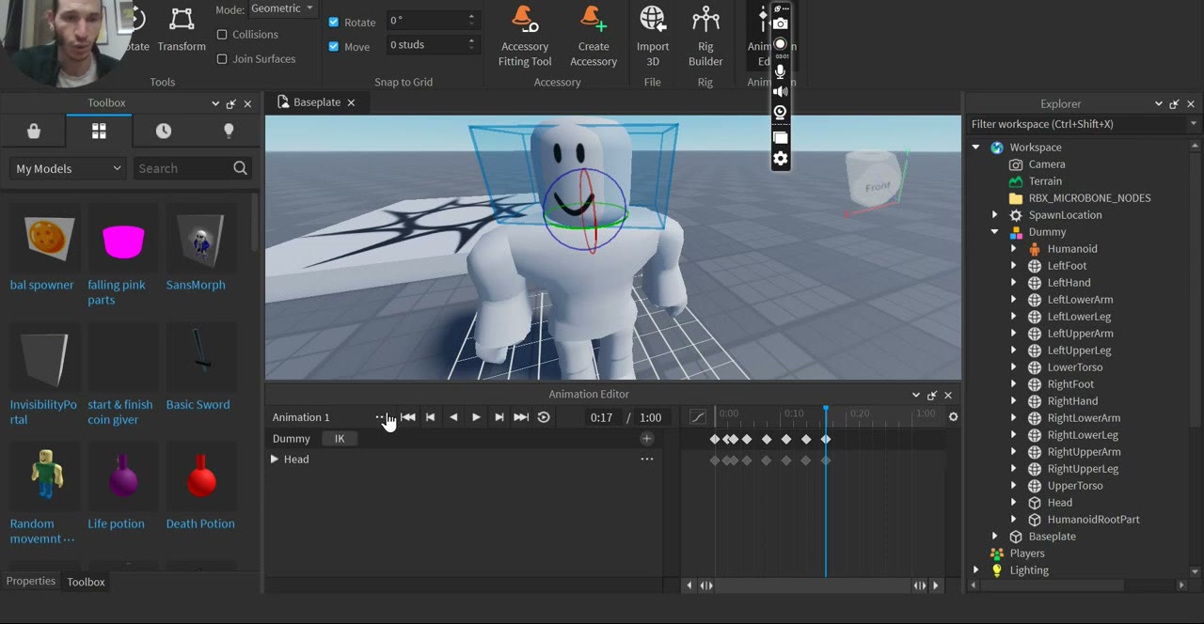
Task: Expand the Lighting service node
Action: (976, 570)
